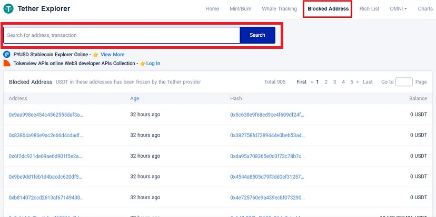Jump to Last page

click(x=368, y=82)
